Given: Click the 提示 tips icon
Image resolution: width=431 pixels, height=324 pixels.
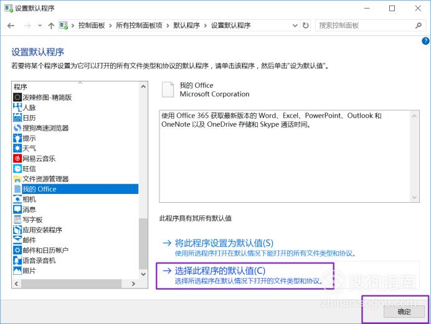Looking at the screenshot, I should pos(17,138).
